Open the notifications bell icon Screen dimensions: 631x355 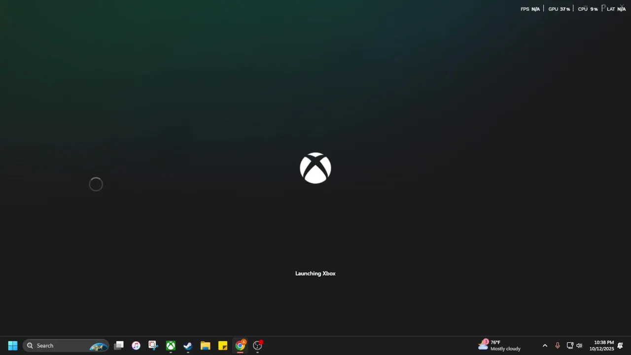(620, 346)
